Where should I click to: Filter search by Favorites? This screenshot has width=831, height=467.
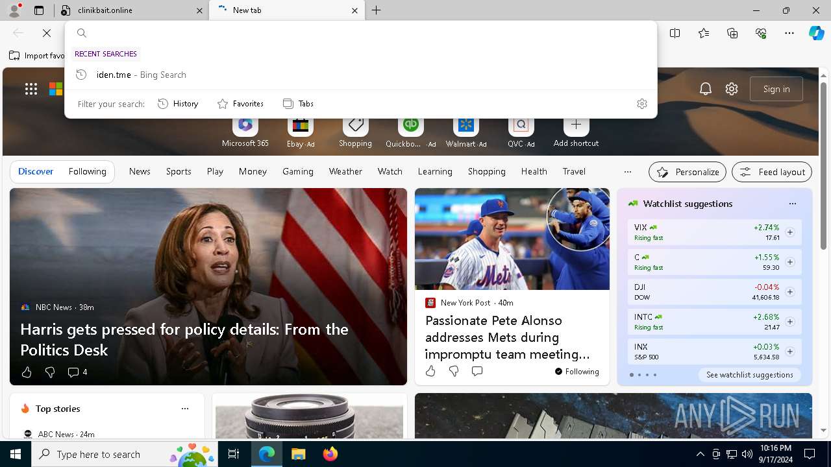click(x=240, y=104)
